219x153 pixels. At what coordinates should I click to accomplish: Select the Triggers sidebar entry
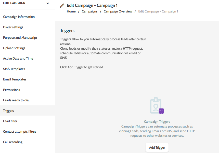[x=8, y=110]
